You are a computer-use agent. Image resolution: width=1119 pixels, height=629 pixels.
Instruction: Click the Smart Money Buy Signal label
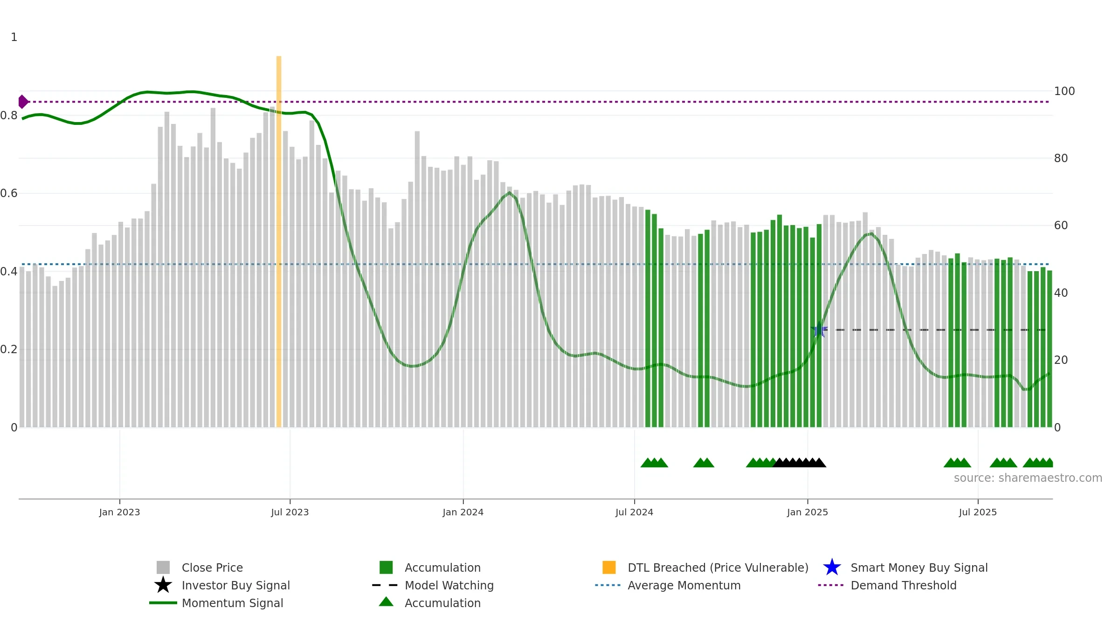[x=919, y=567]
